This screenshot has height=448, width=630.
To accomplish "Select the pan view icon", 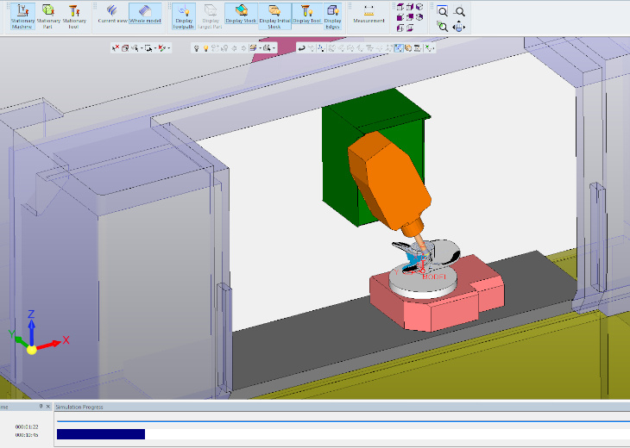I will [x=460, y=27].
